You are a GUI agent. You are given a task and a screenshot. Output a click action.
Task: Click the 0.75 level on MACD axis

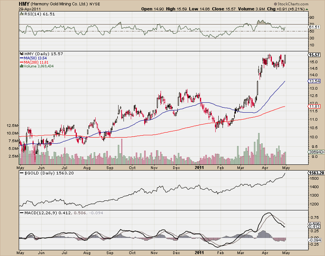pyautogui.click(x=315, y=218)
